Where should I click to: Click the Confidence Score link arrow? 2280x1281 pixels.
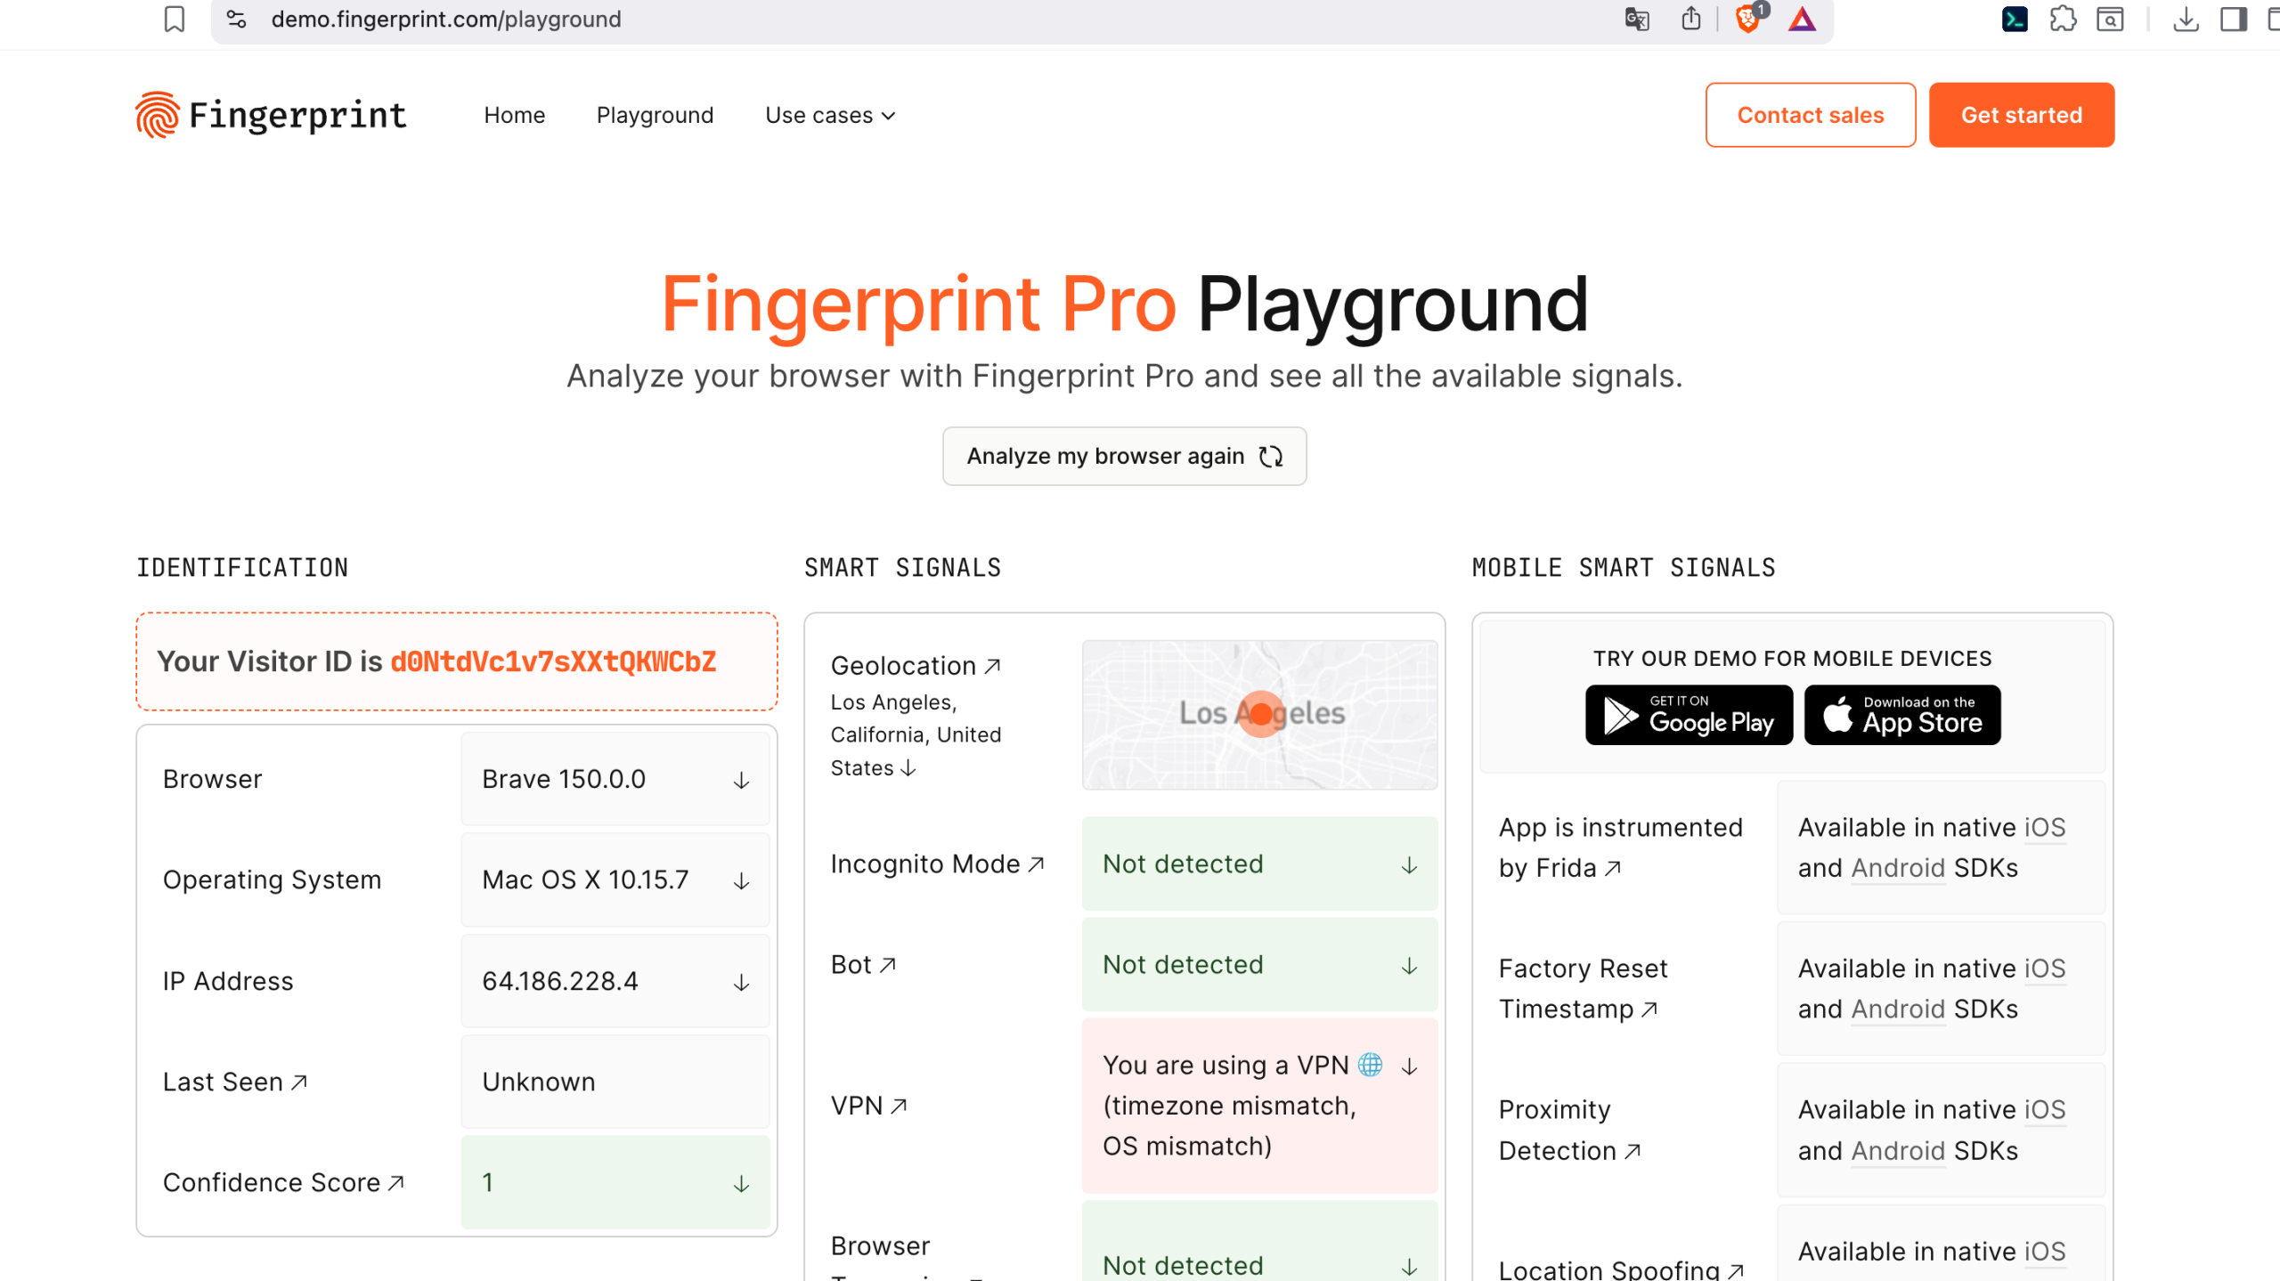pyautogui.click(x=396, y=1182)
